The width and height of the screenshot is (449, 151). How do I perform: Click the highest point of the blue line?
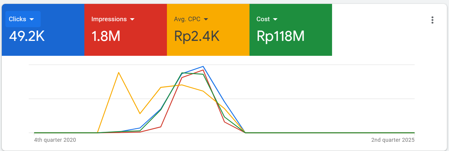(203, 67)
